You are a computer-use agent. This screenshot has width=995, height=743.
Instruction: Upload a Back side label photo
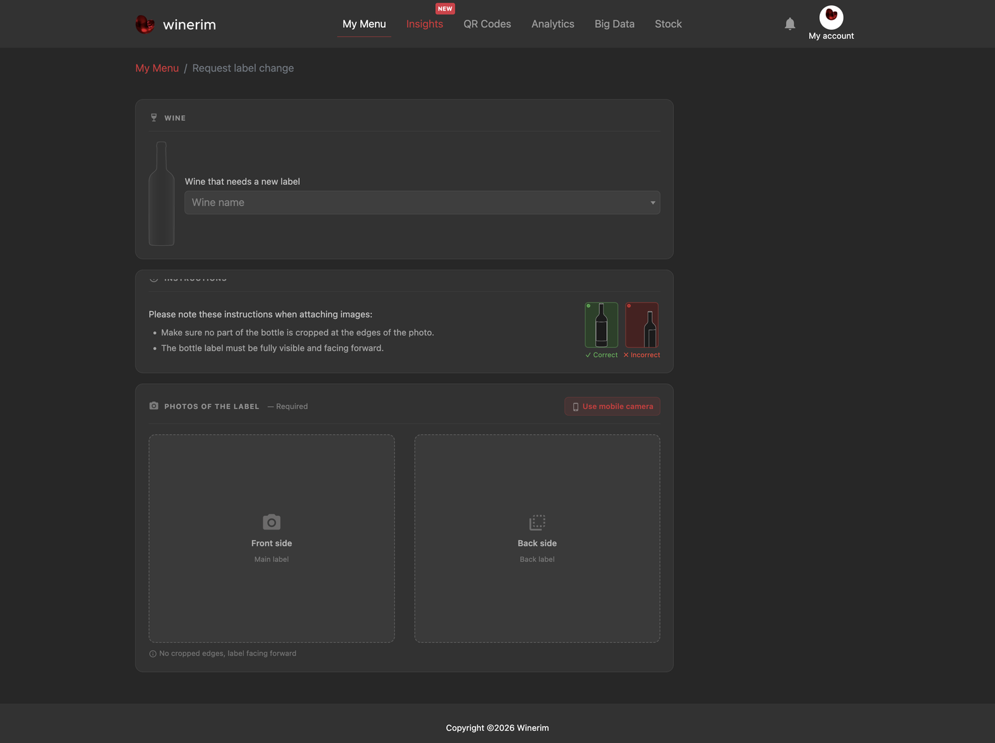pyautogui.click(x=537, y=538)
